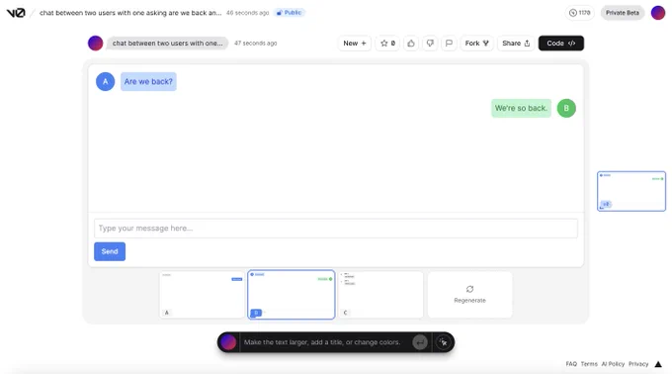Regenerate the variants
Image resolution: width=672 pixels, height=374 pixels.
coord(469,295)
